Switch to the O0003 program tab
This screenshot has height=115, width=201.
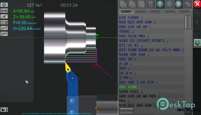tap(155, 12)
